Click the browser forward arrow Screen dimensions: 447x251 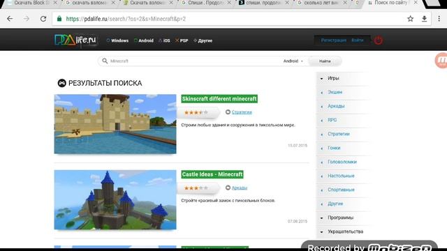[27, 19]
